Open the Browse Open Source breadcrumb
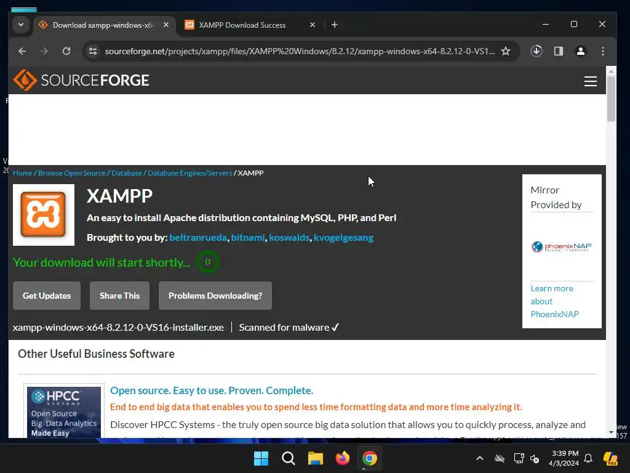This screenshot has height=473, width=630. [71, 173]
